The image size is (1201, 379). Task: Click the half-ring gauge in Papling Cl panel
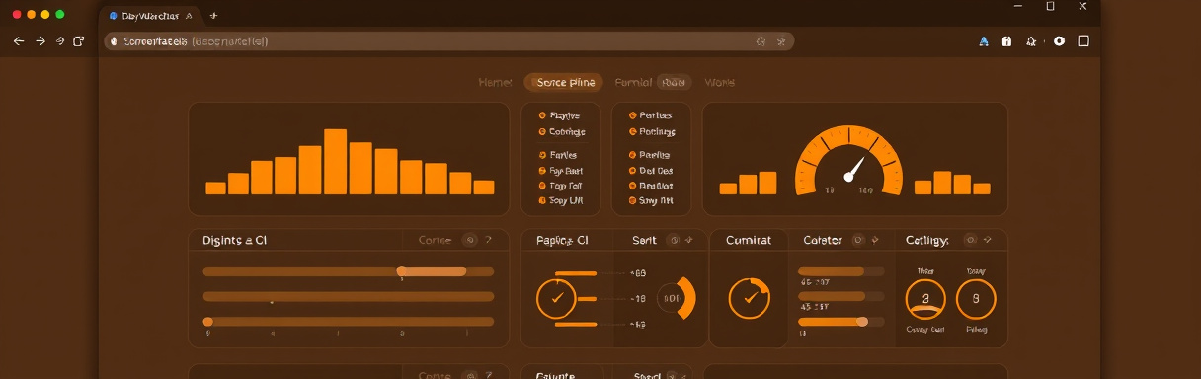pos(678,298)
